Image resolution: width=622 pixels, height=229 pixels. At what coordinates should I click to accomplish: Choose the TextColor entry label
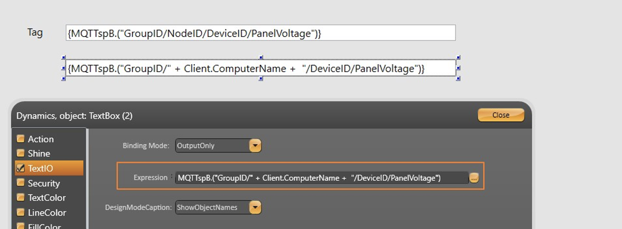point(47,198)
